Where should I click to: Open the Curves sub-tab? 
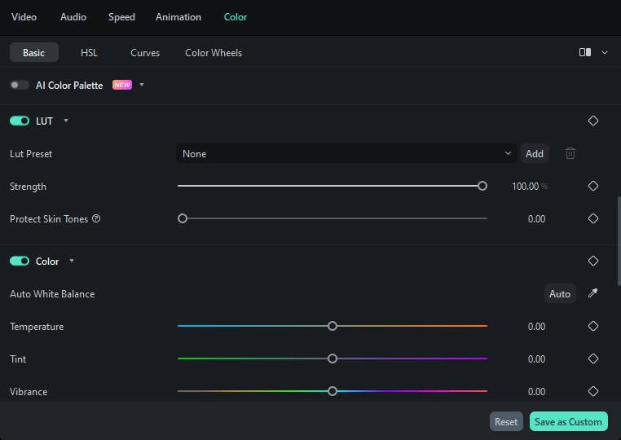(x=145, y=53)
